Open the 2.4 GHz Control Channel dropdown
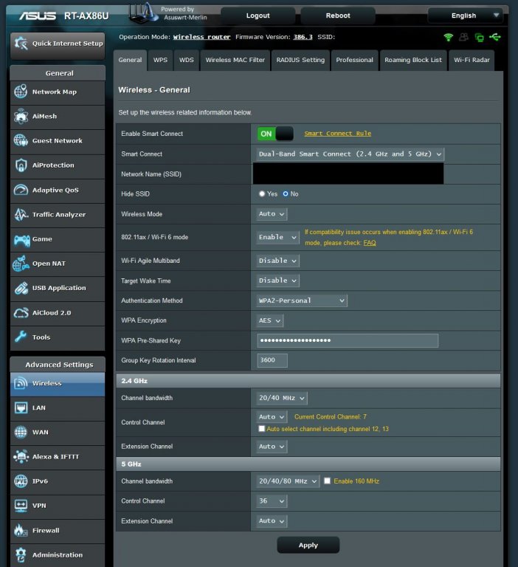 (x=272, y=417)
